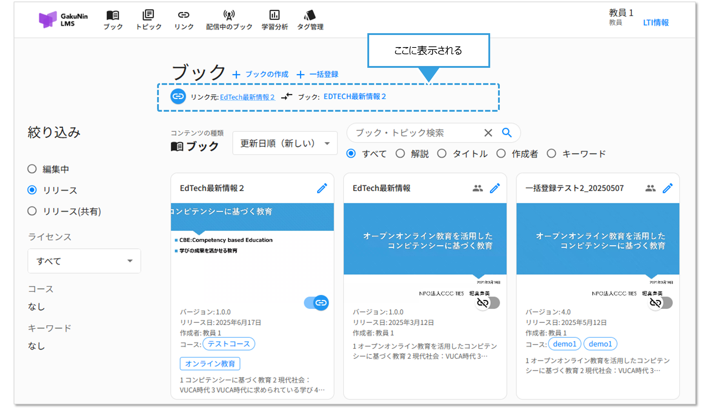Viewport: 714px width, 409px height.
Task: Go to 配信中のブック in navigation
Action: 229,20
